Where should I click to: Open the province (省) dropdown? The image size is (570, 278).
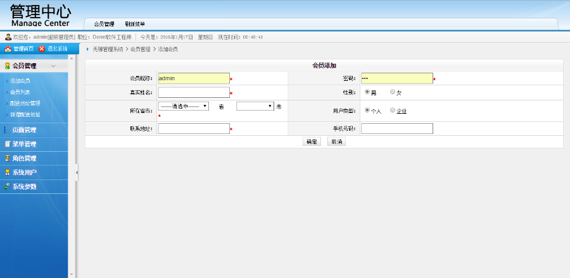point(184,106)
